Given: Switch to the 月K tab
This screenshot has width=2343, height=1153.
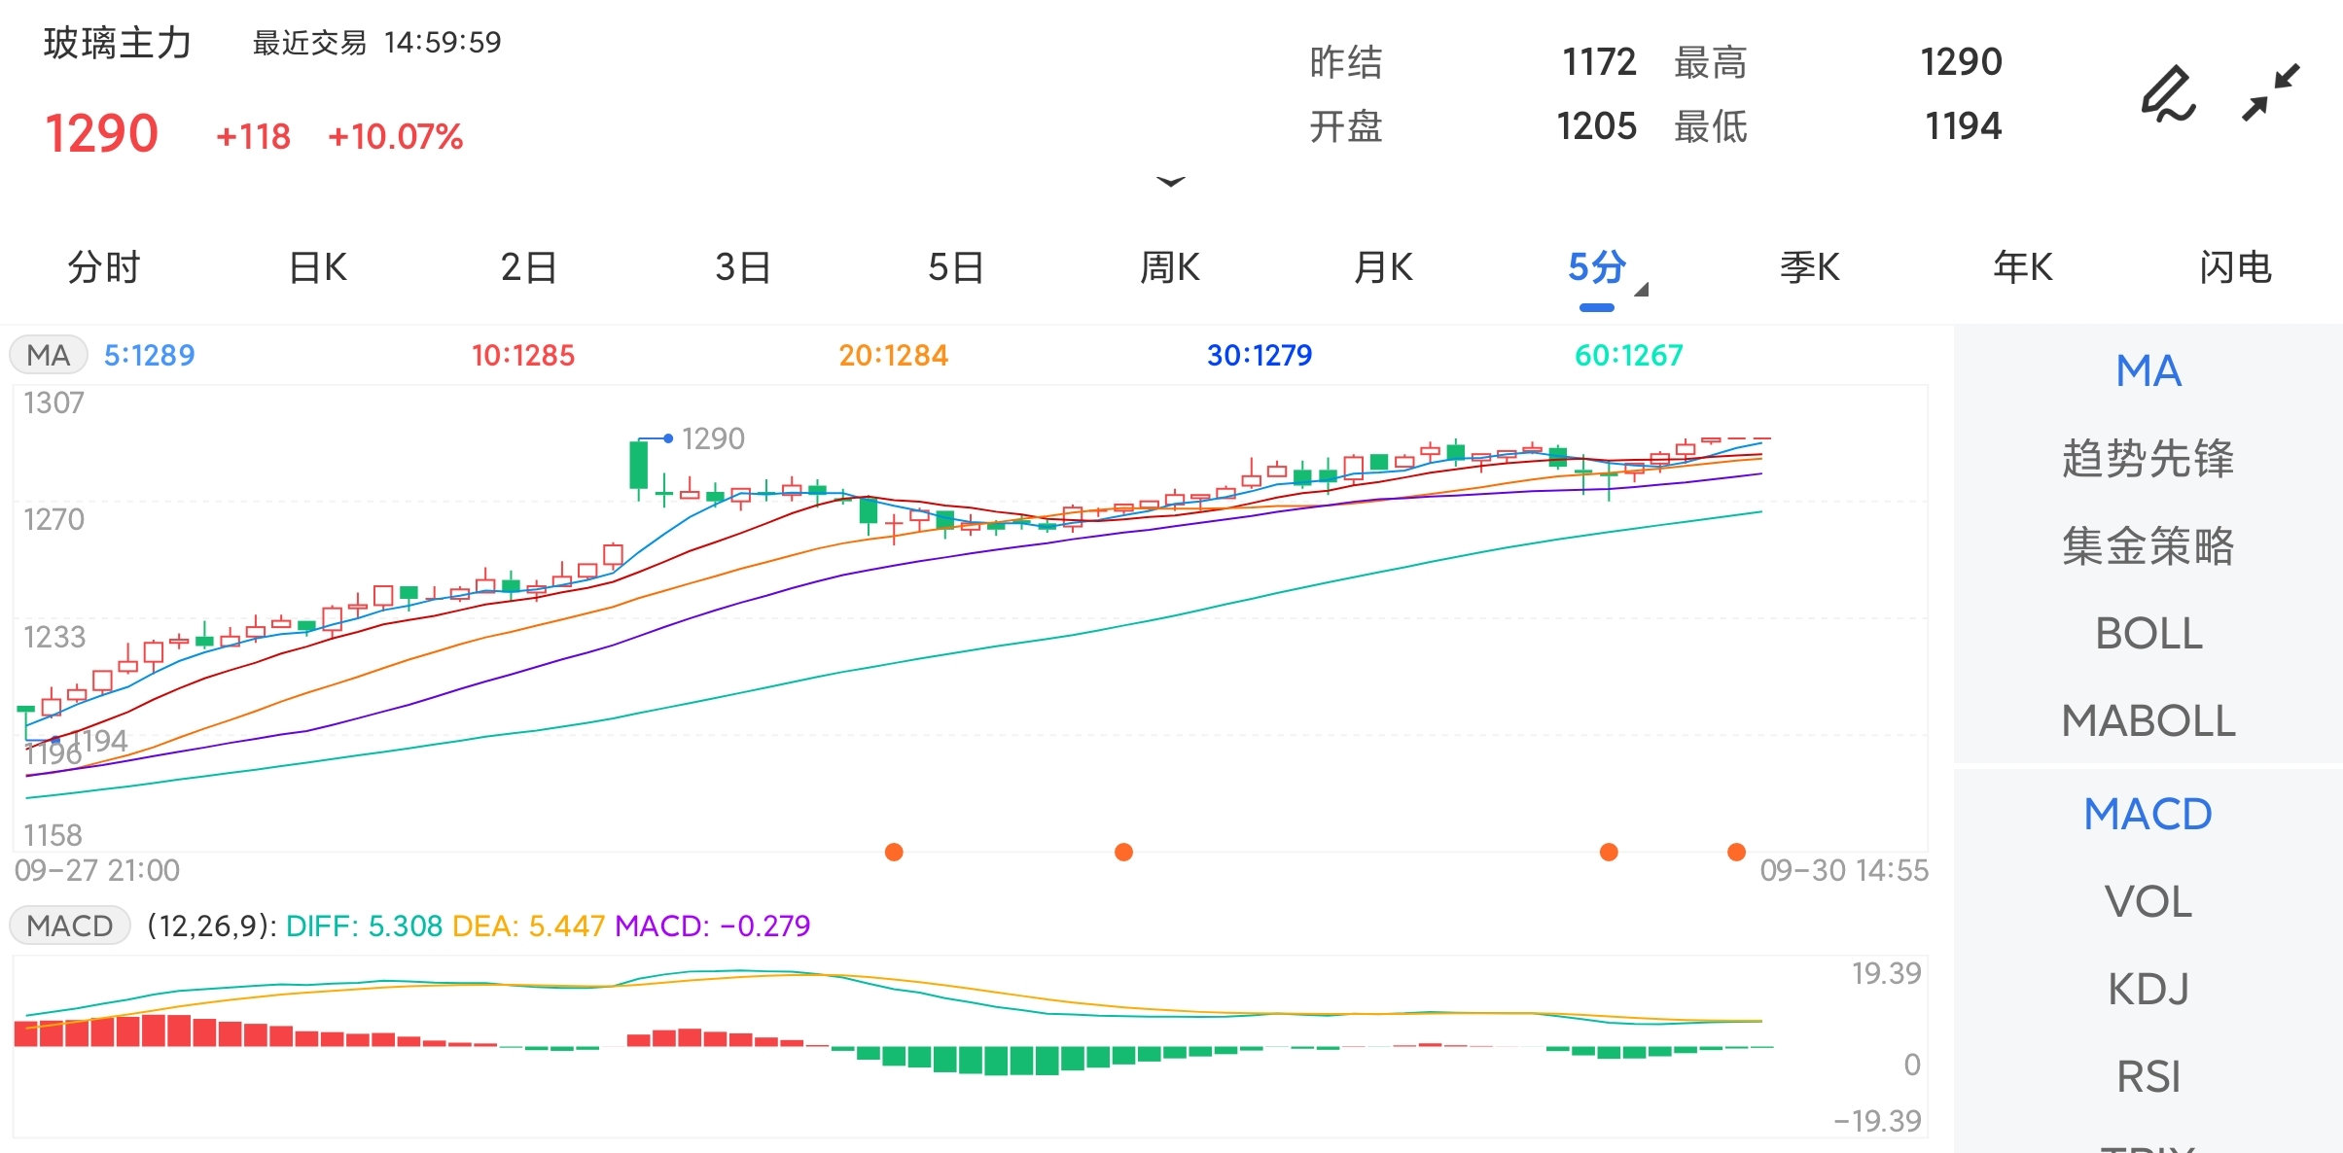Looking at the screenshot, I should point(1383,267).
